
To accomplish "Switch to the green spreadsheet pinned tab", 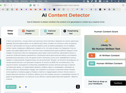I will 8,10.
